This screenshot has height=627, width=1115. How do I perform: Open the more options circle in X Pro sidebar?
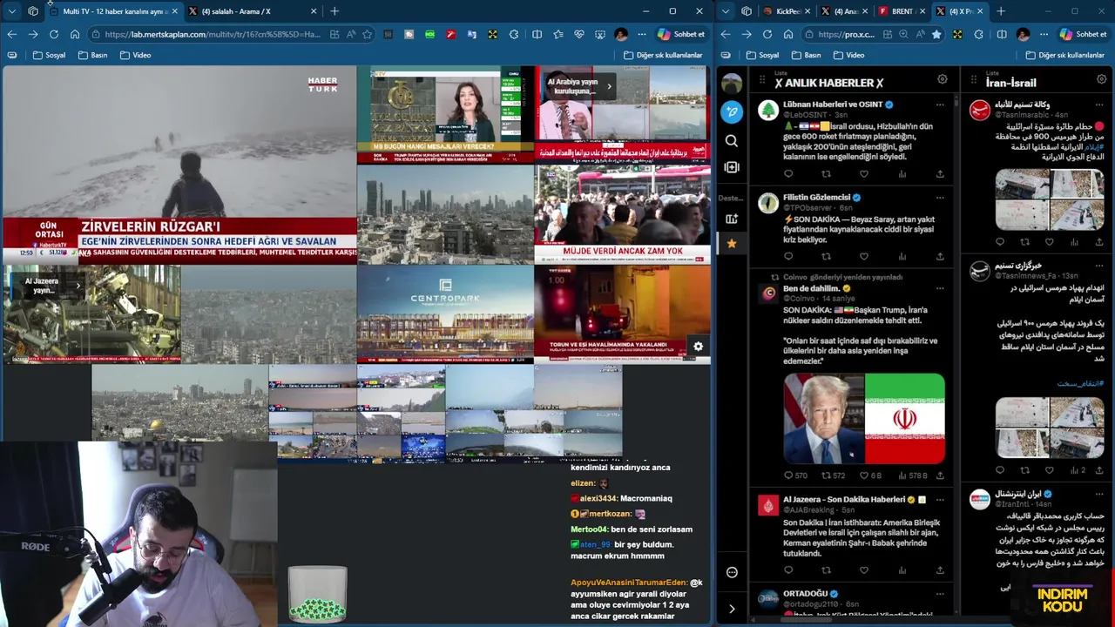click(x=732, y=572)
